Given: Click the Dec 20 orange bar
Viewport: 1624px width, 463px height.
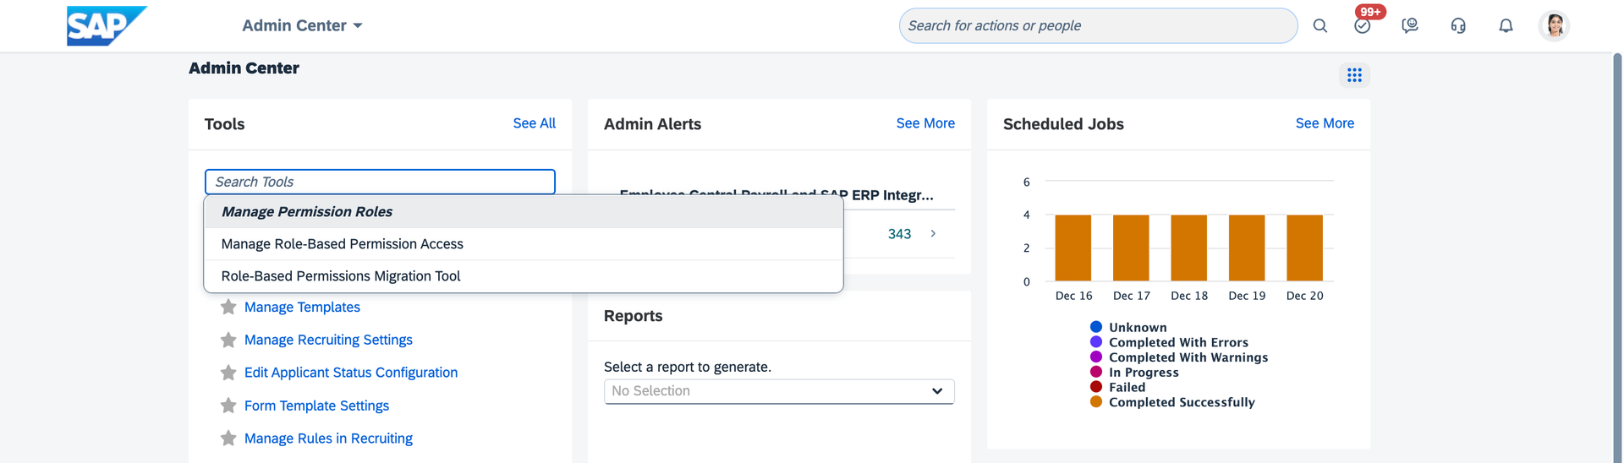Looking at the screenshot, I should click(x=1304, y=248).
